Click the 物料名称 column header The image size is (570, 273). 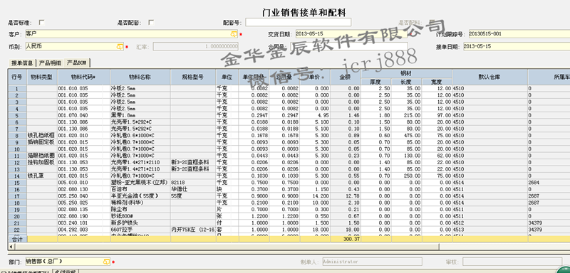(x=140, y=77)
